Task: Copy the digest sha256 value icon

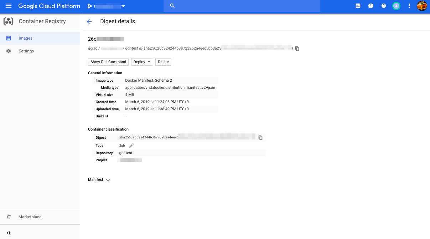Action: 260,138
